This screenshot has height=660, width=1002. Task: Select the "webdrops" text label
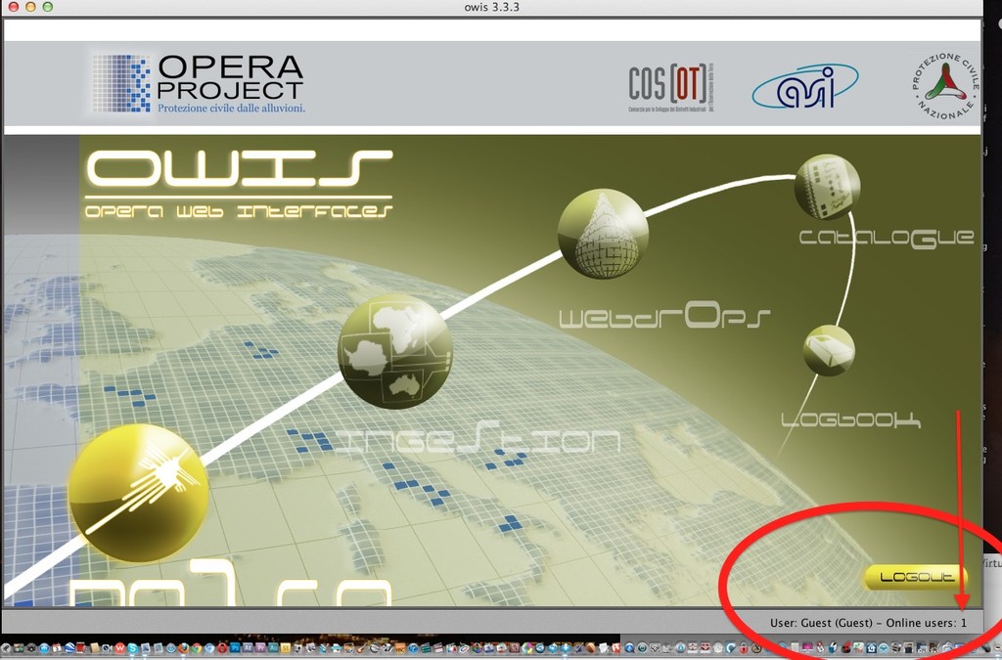pos(664,318)
